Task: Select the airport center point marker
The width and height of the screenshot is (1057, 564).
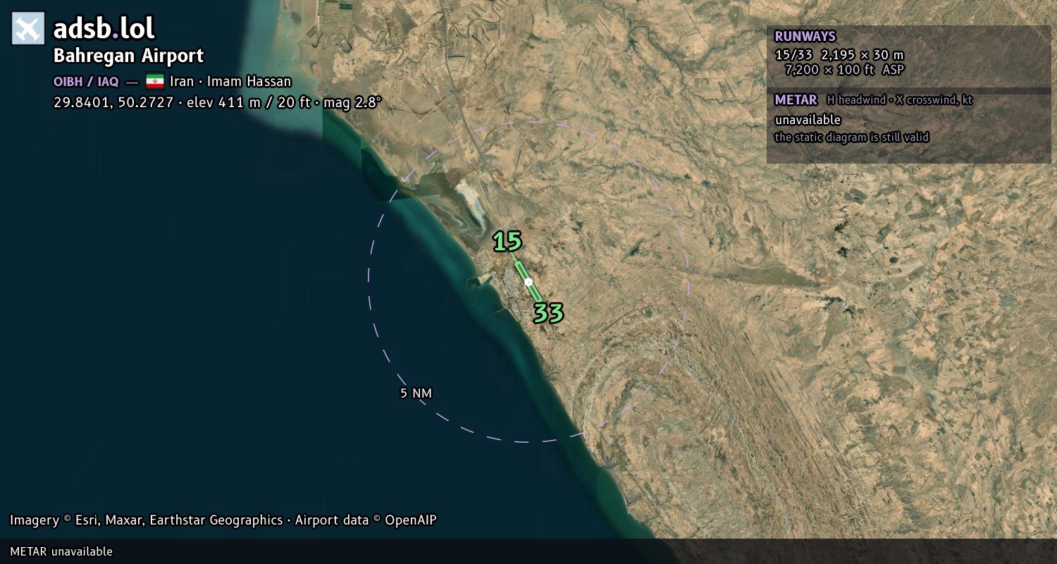Action: pyautogui.click(x=528, y=282)
